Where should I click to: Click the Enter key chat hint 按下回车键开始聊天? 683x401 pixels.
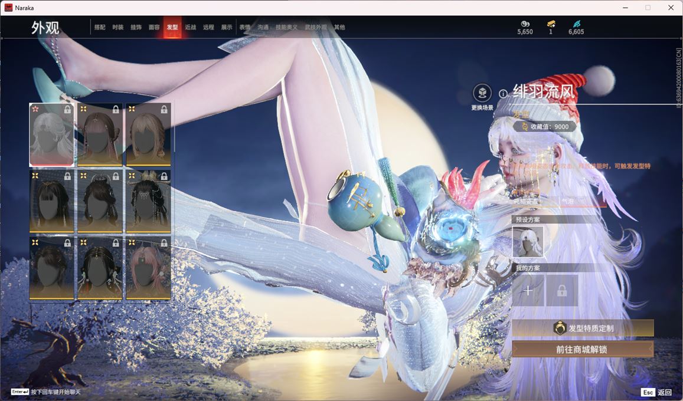(45, 392)
